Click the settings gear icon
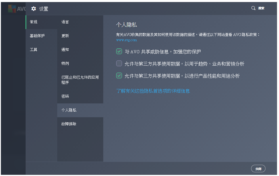The height and width of the screenshot is (176, 279). point(34,9)
